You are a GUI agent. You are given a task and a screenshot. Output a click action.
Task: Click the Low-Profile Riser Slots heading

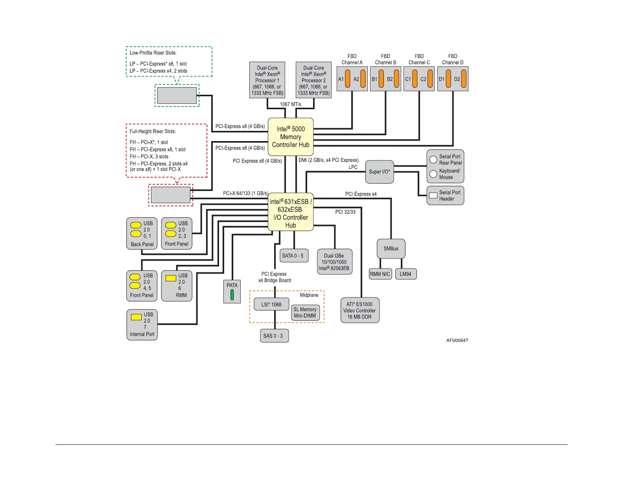pos(153,53)
